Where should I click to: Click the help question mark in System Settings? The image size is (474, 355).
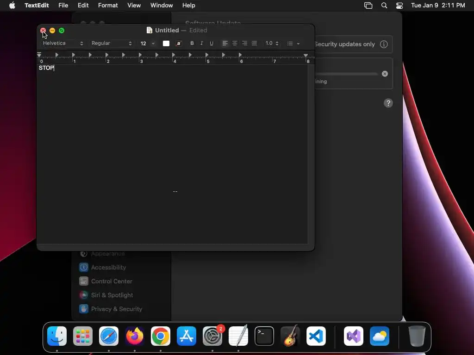[388, 103]
